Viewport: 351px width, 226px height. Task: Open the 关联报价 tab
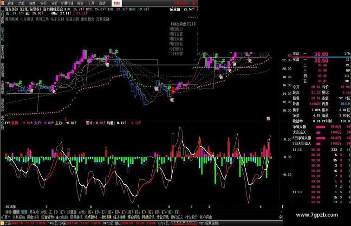(19, 217)
